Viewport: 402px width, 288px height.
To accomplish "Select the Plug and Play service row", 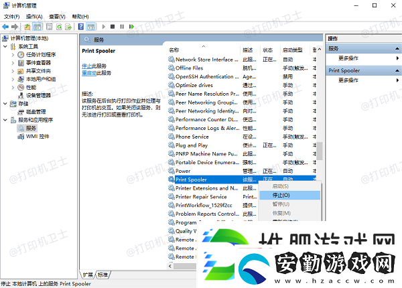I will point(242,145).
